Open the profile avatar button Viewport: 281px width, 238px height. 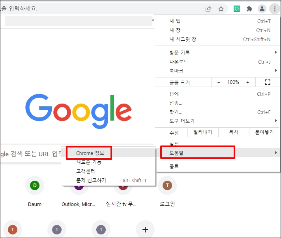point(262,9)
